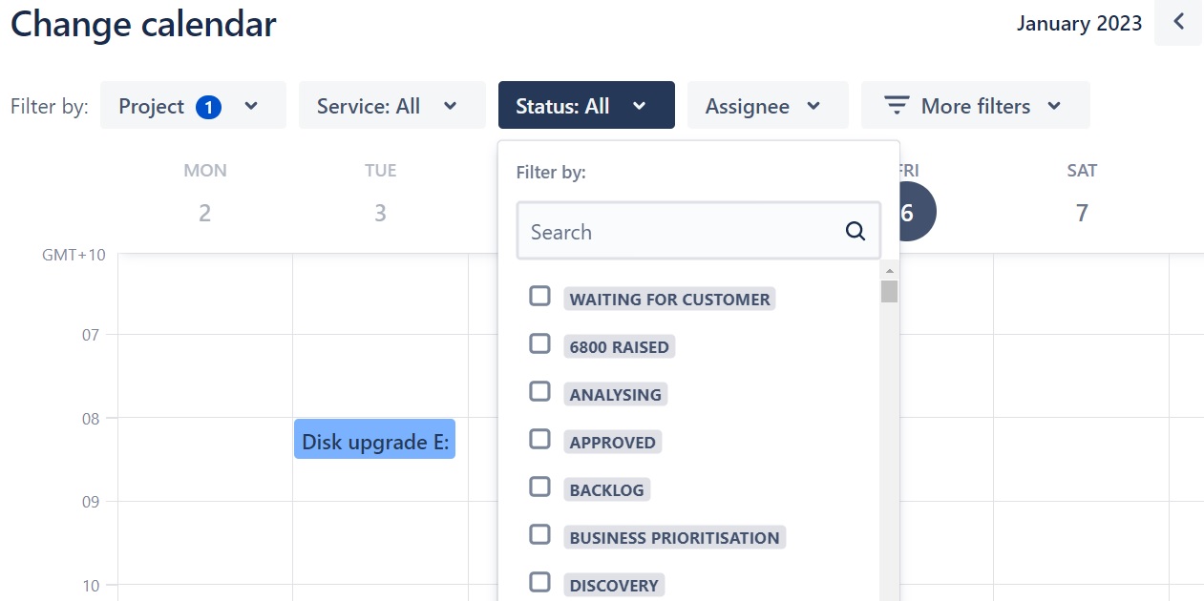The image size is (1204, 601).
Task: Open the Project filter dropdown
Action: (x=193, y=105)
